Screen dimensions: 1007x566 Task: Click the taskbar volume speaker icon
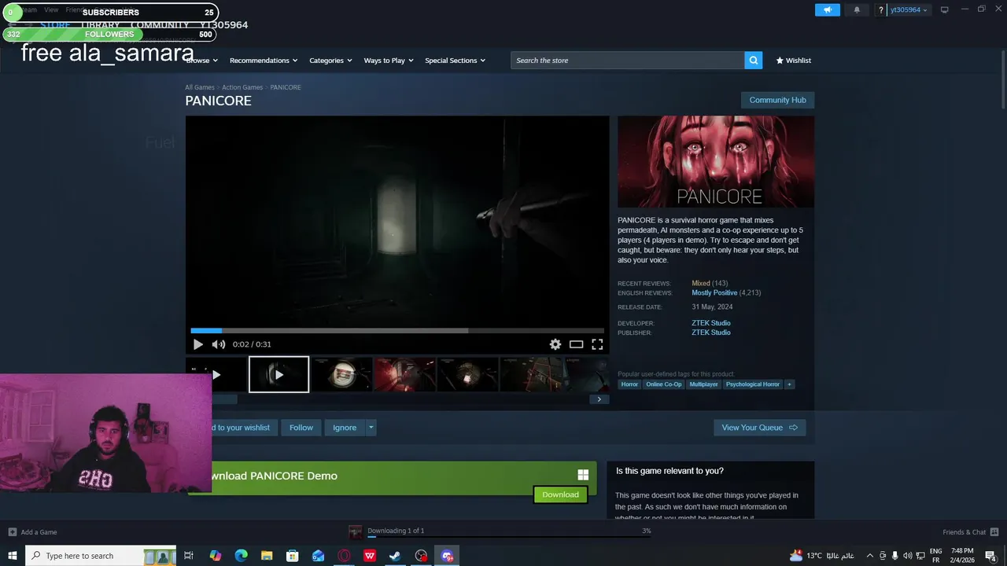[x=908, y=556]
